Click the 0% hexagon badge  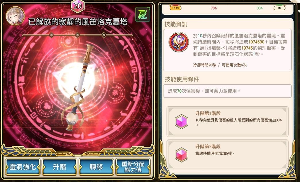point(280,8)
